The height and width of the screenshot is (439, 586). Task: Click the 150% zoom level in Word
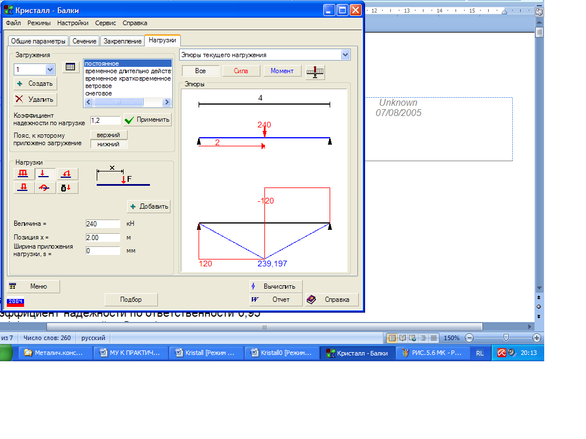pyautogui.click(x=452, y=338)
